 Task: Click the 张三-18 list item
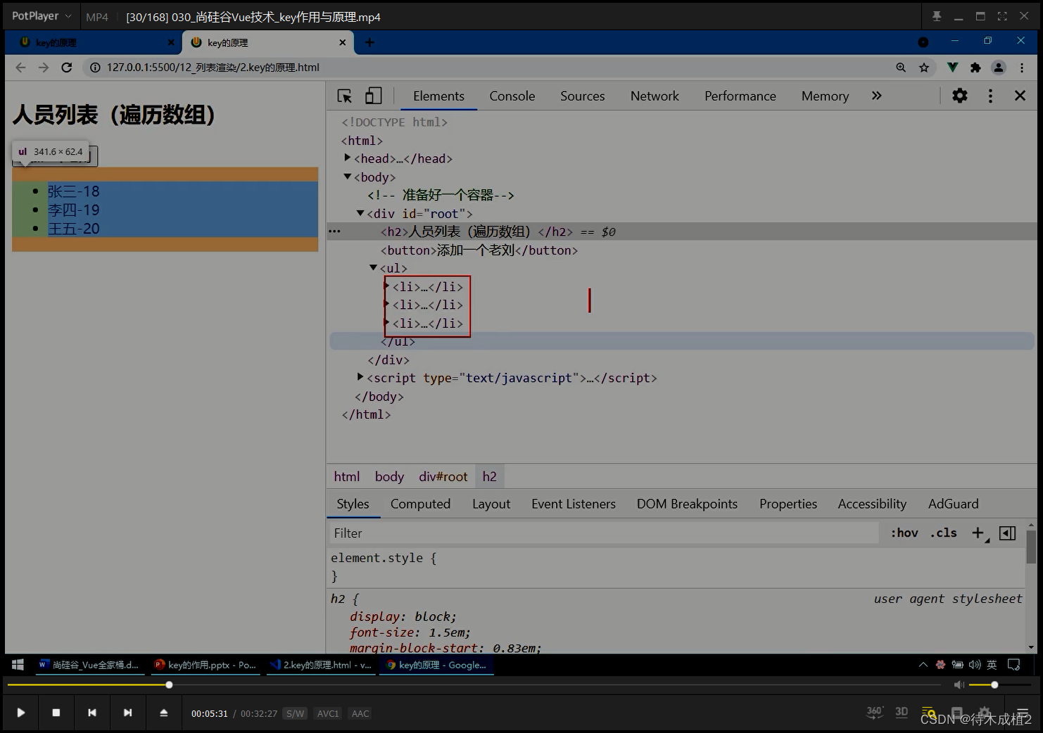(x=73, y=191)
